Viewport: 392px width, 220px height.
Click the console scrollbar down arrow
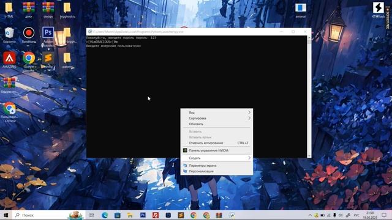point(309,156)
